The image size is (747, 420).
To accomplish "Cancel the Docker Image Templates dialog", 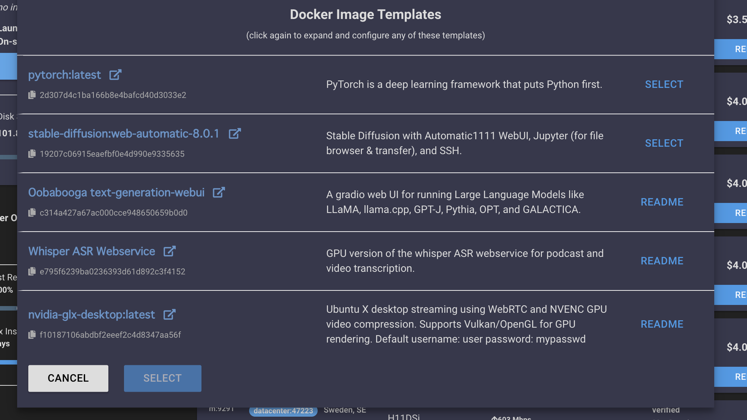I will tap(68, 378).
